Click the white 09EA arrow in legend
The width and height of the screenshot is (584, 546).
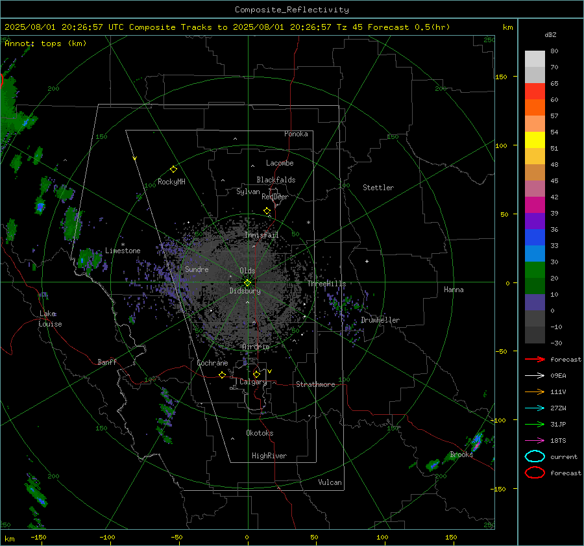pyautogui.click(x=535, y=376)
